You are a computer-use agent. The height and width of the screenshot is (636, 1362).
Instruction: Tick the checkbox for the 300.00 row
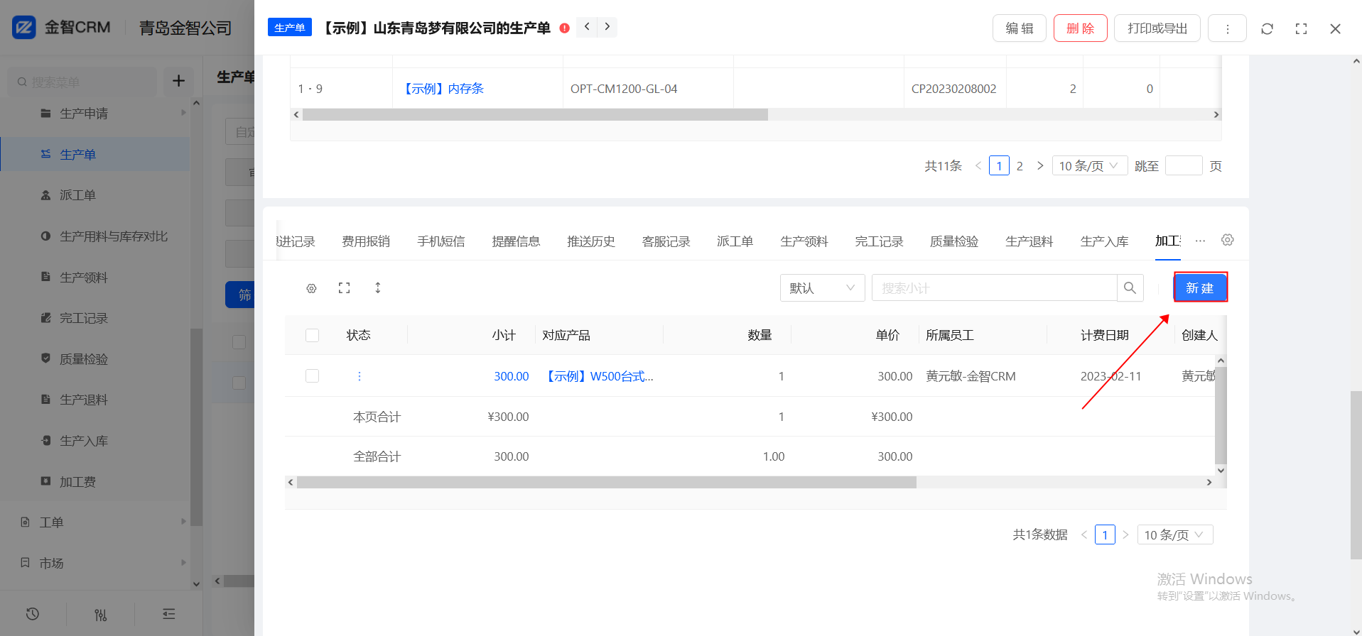pyautogui.click(x=312, y=376)
